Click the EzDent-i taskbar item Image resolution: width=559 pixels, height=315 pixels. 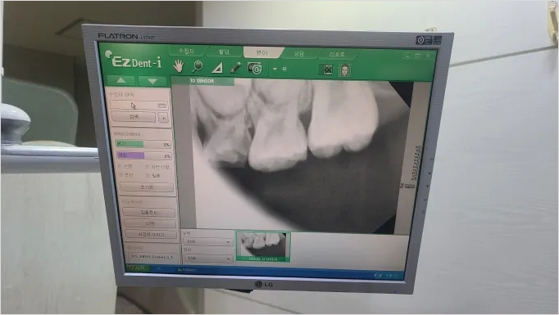click(x=187, y=270)
